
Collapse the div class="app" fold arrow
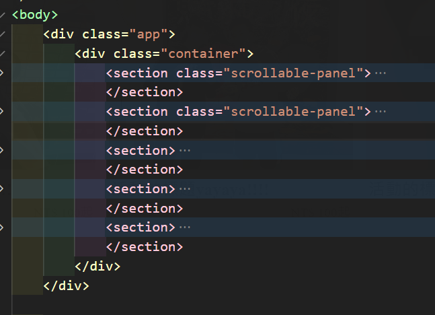pos(2,34)
